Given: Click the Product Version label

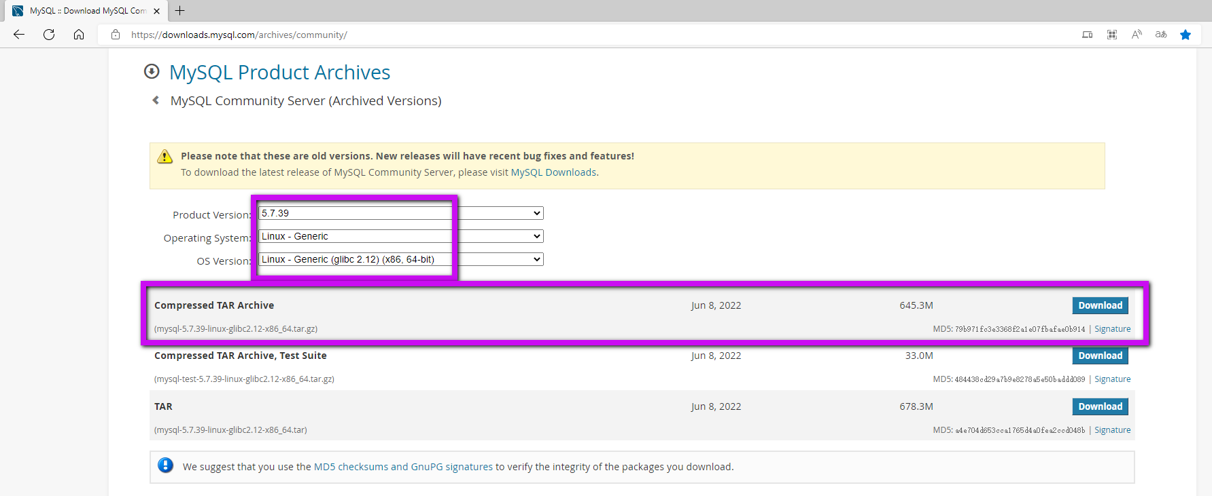Looking at the screenshot, I should pos(211,215).
